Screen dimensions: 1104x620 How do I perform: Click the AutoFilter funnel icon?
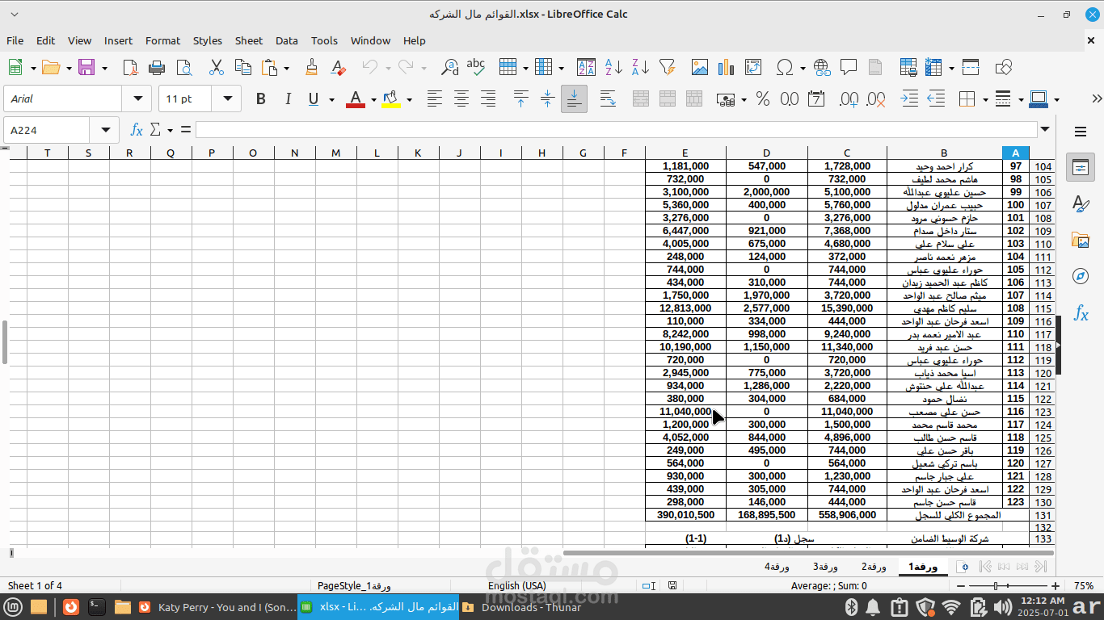click(x=667, y=67)
